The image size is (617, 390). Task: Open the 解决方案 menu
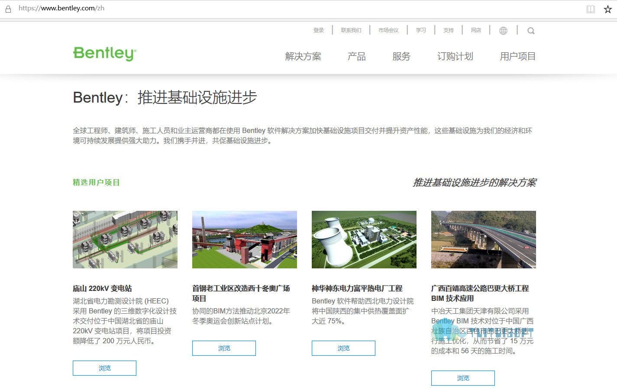[303, 56]
